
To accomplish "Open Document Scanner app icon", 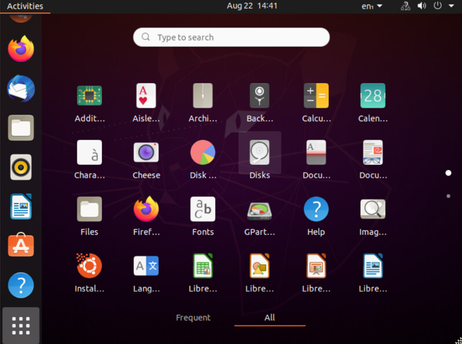I will (316, 152).
